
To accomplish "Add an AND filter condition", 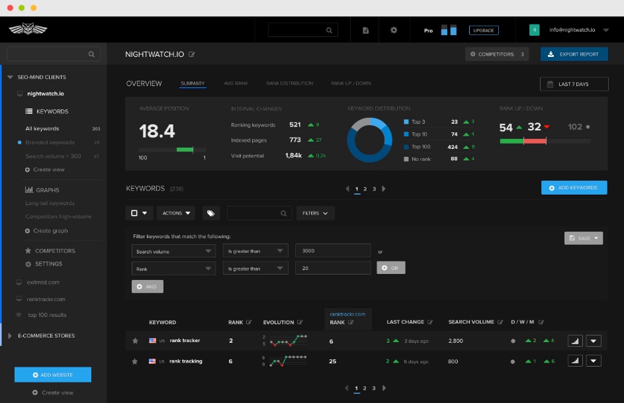I will point(148,287).
